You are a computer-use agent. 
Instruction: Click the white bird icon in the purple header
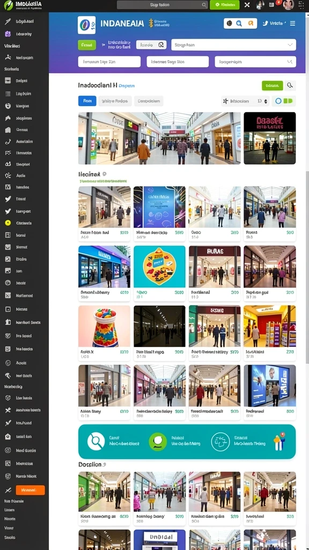pos(266,24)
